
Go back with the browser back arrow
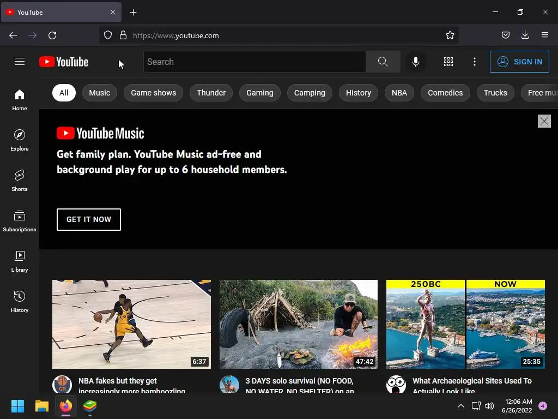13,35
